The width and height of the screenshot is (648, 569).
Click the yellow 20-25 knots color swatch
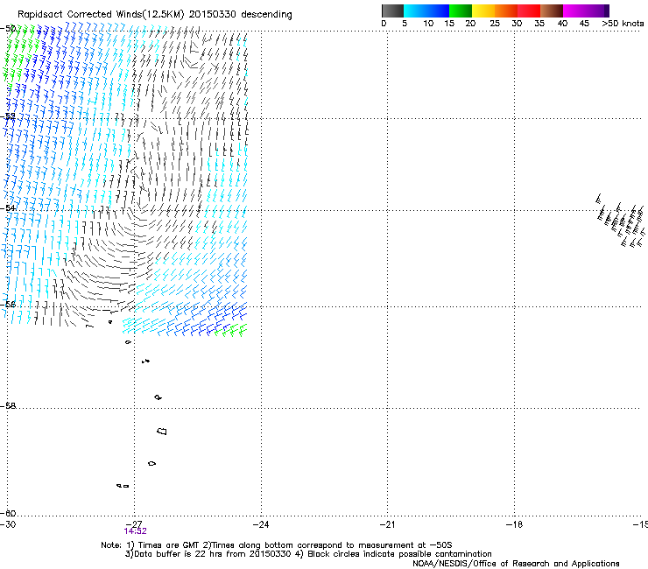pyautogui.click(x=483, y=11)
